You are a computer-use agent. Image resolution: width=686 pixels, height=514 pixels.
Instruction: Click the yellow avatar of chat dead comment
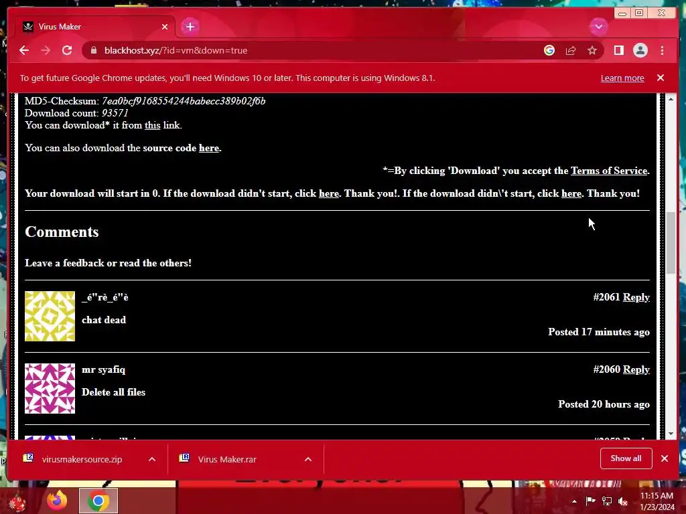[x=50, y=316]
